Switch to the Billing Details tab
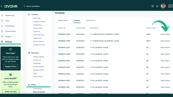The image size is (173, 97). (63, 20)
